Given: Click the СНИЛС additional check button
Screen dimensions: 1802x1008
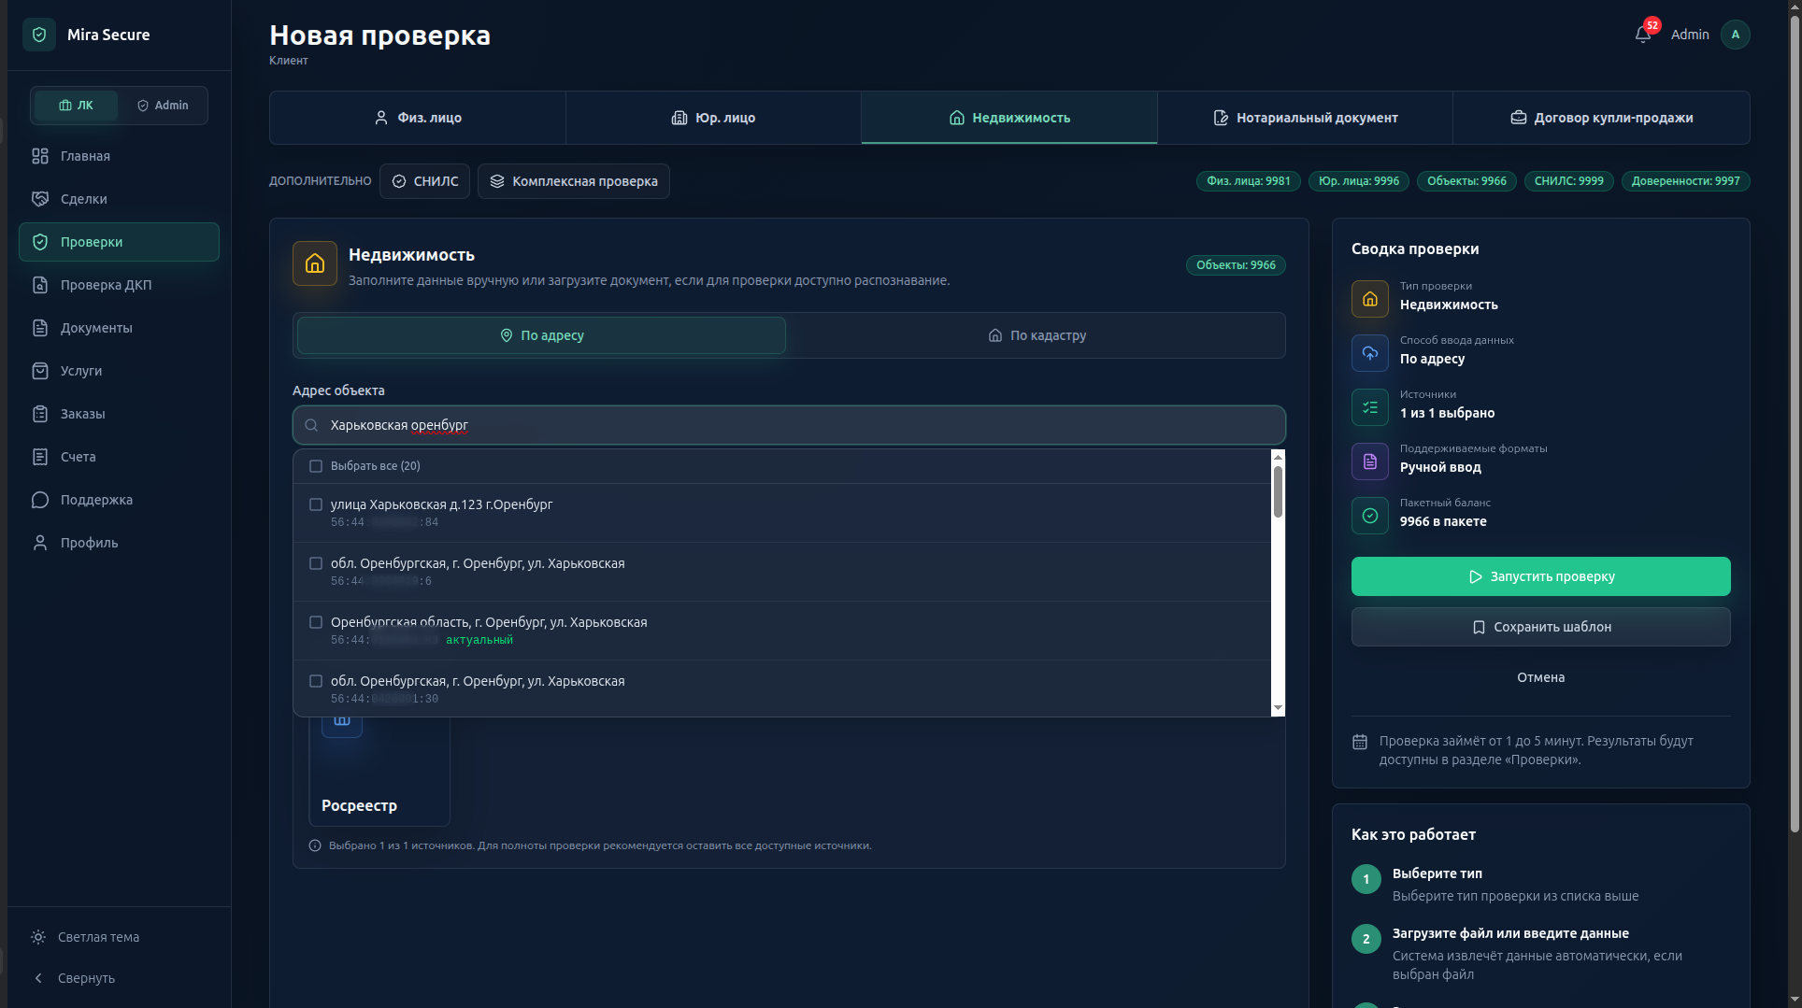Looking at the screenshot, I should click(x=424, y=181).
